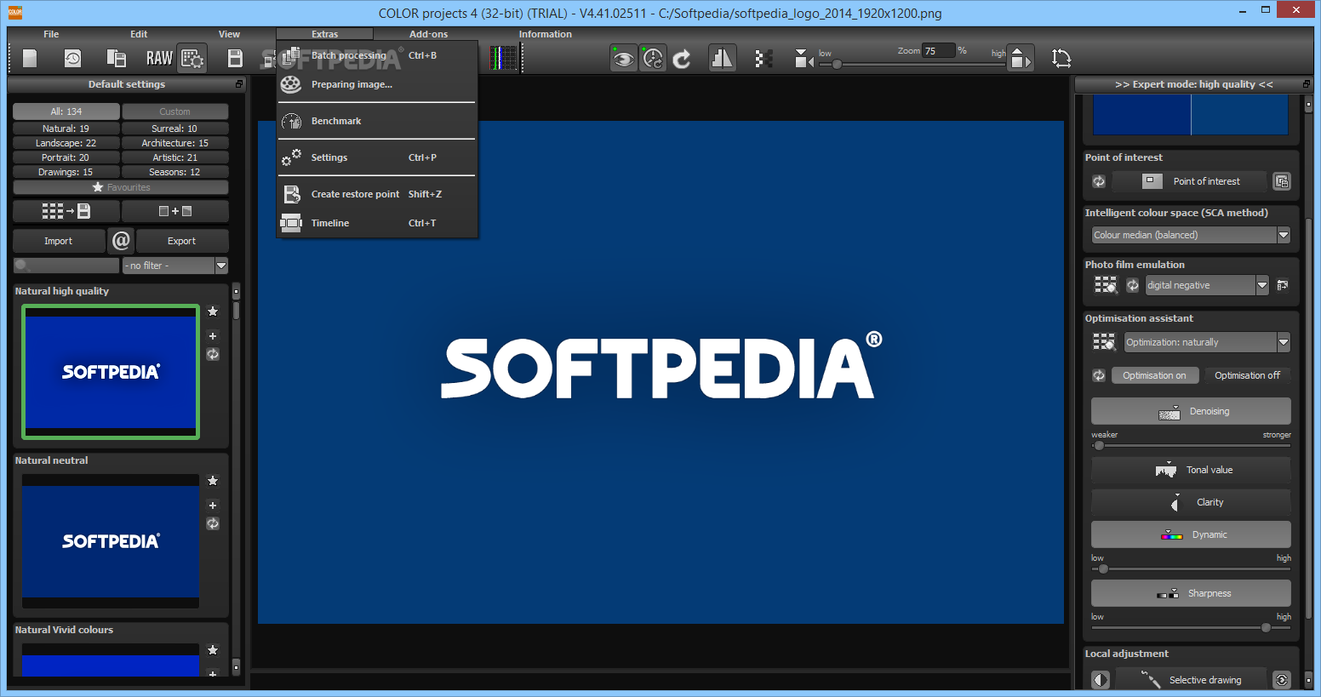Click the rotate/crop image icon

tap(1061, 58)
